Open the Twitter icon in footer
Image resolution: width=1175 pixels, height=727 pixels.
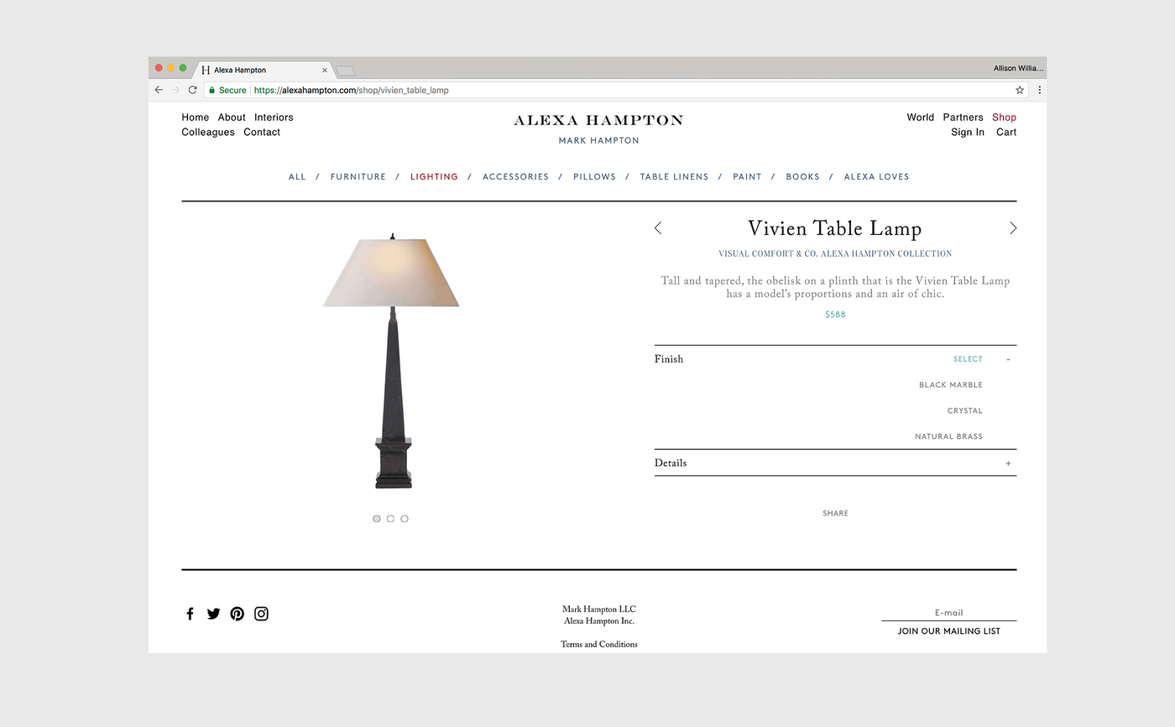point(213,614)
